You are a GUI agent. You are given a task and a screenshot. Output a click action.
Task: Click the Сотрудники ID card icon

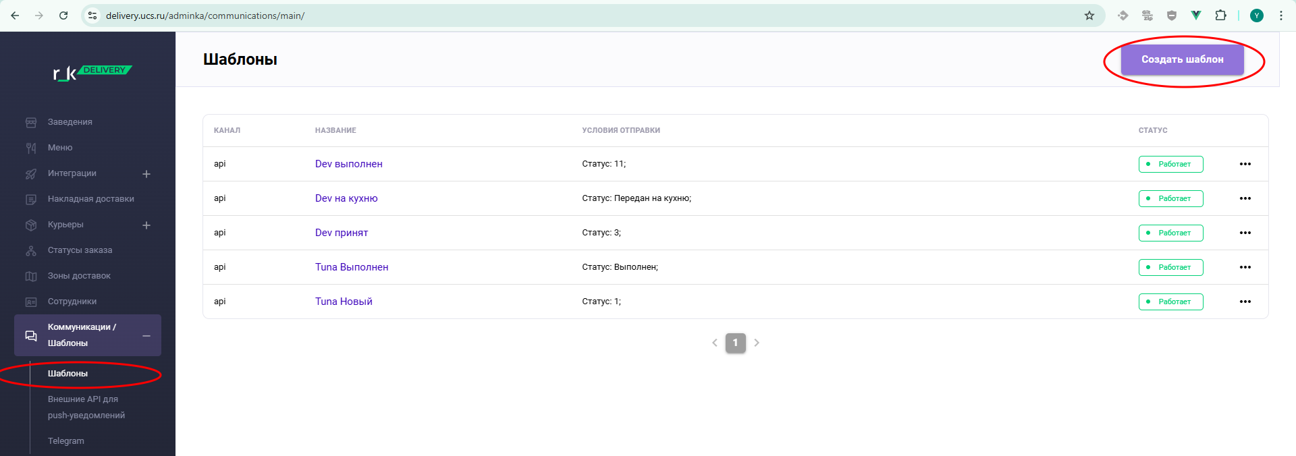(31, 302)
